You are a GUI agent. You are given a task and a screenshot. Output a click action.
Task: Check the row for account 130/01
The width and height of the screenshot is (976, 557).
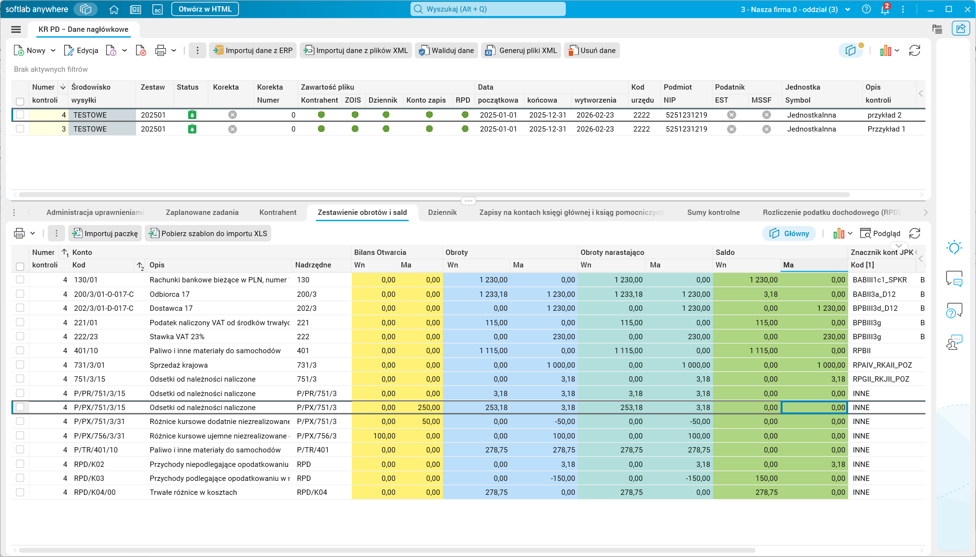click(20, 279)
